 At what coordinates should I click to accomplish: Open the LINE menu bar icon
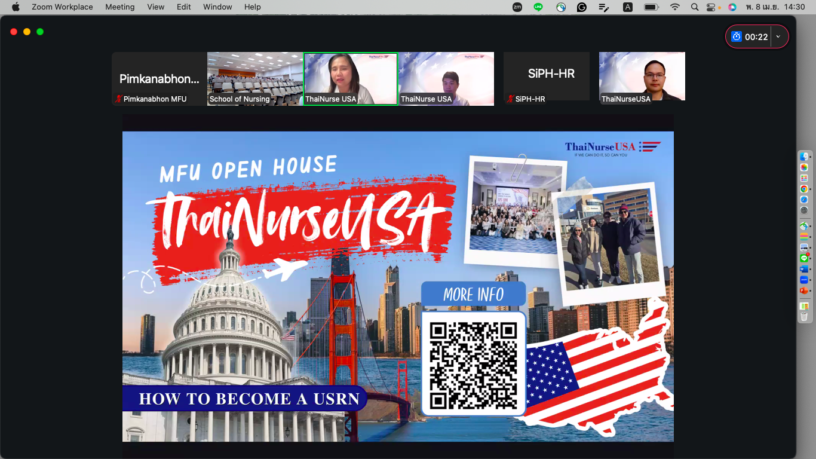538,7
